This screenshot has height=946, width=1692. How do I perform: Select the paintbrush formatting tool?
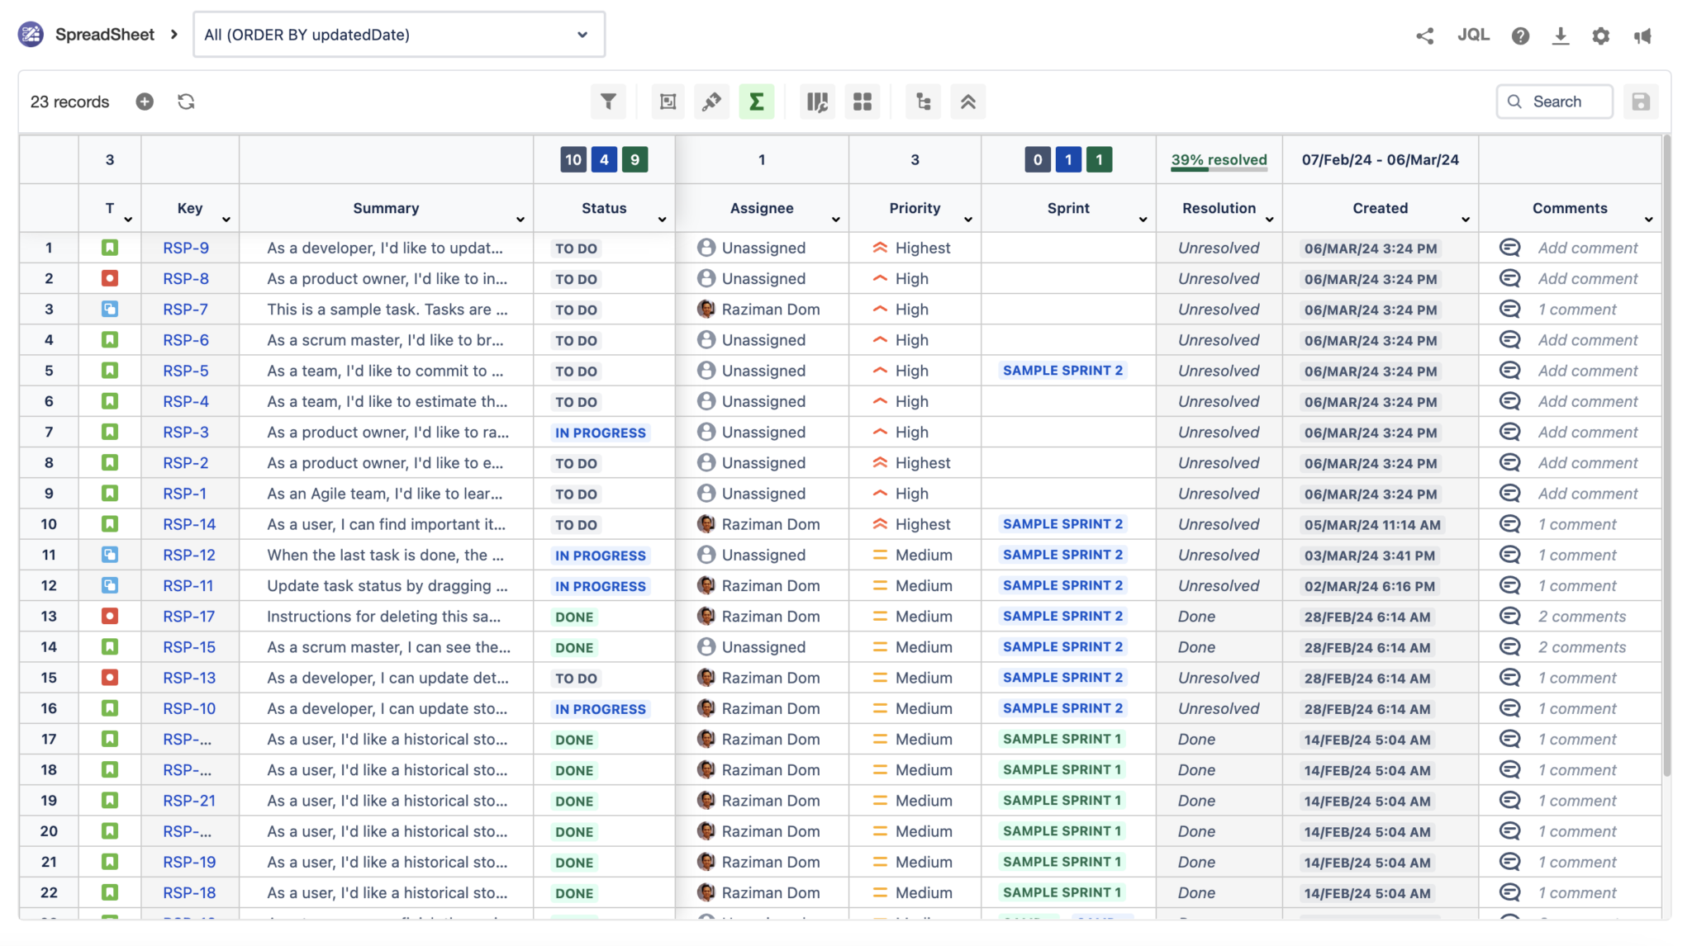coord(711,101)
